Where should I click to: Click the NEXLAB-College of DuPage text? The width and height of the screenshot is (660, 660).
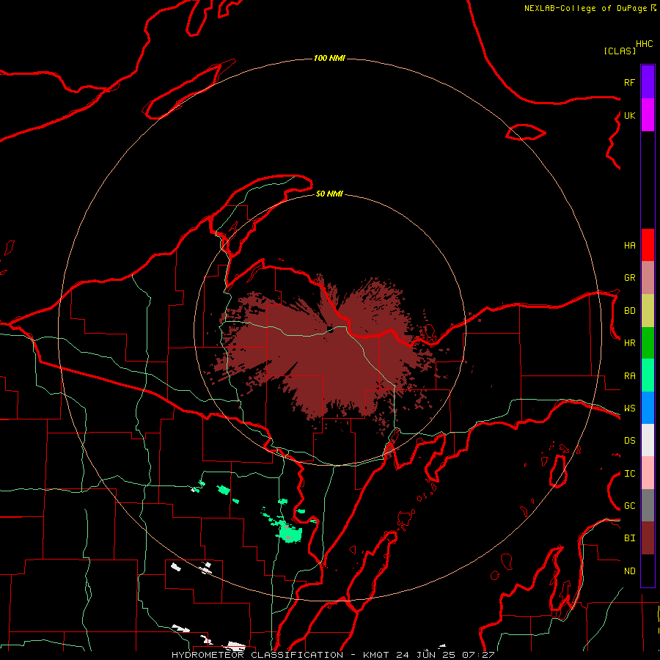pos(585,8)
